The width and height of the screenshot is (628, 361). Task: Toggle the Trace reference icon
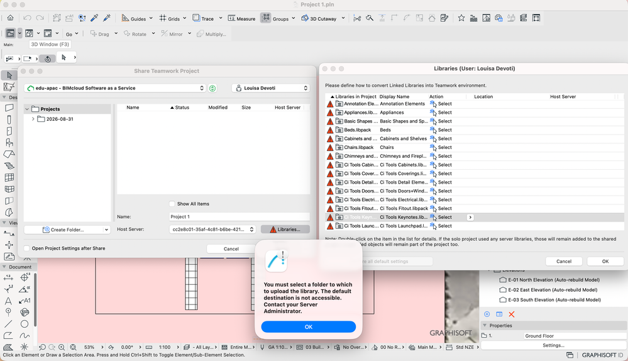click(196, 18)
